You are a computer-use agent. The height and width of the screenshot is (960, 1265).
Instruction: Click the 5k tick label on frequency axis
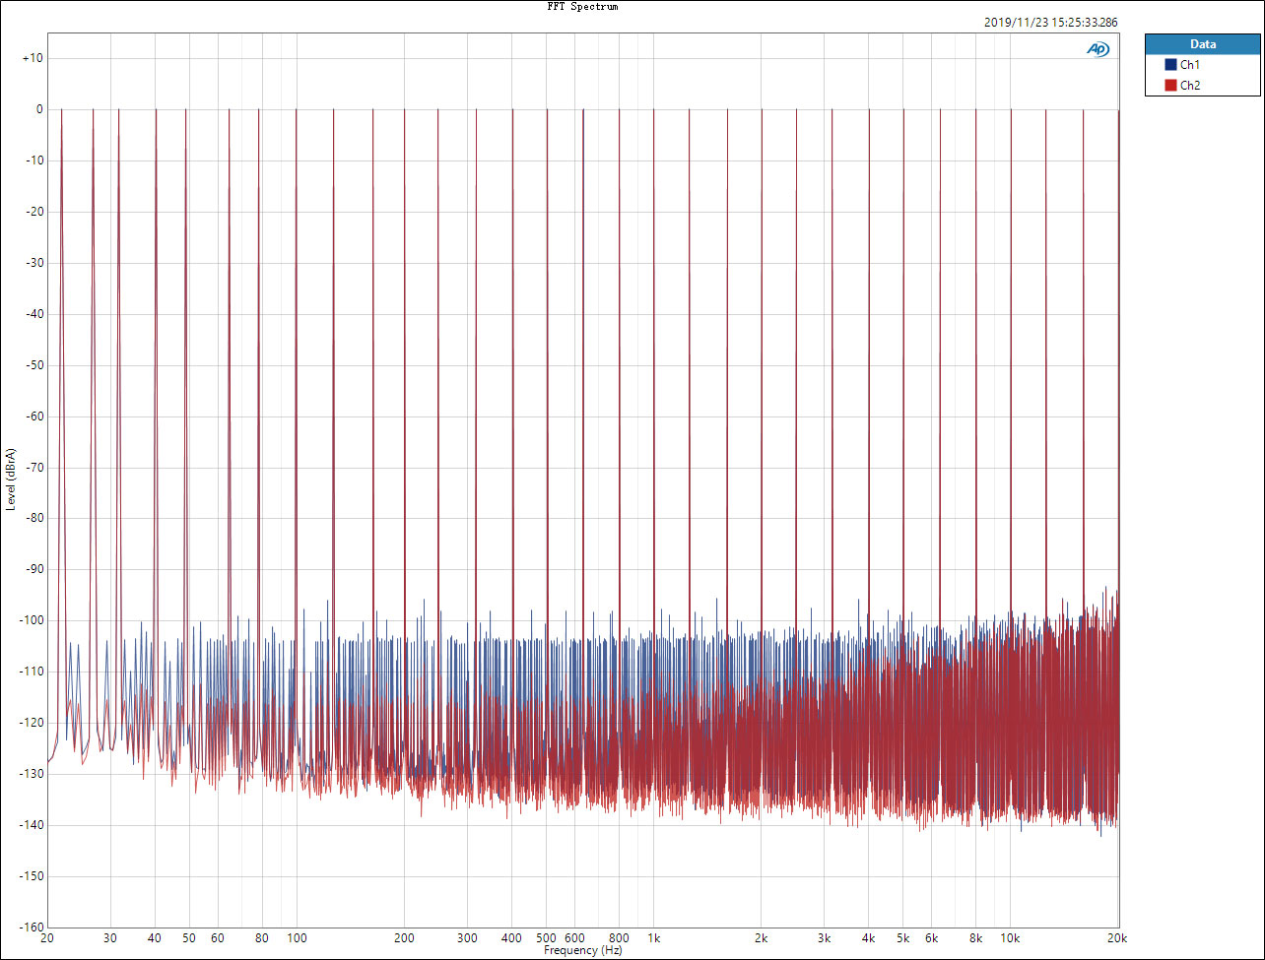[x=902, y=938]
